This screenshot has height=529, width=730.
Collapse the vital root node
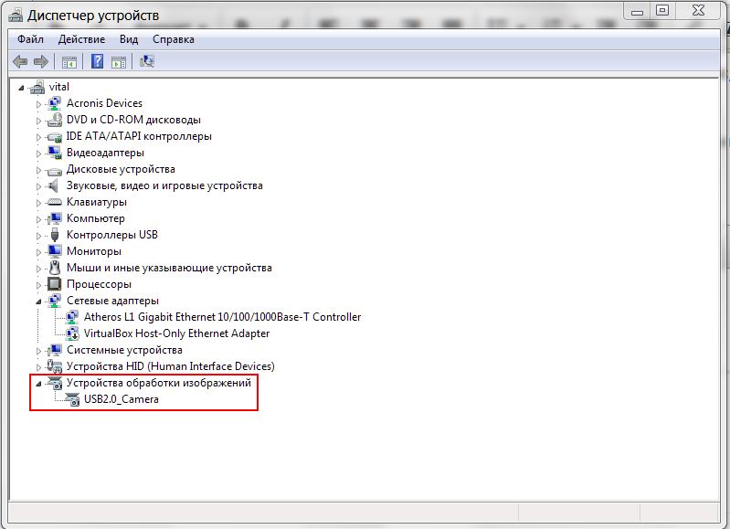tap(21, 88)
